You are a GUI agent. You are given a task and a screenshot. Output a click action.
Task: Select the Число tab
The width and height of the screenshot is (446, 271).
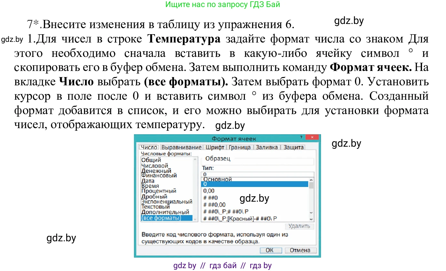[x=149, y=147]
